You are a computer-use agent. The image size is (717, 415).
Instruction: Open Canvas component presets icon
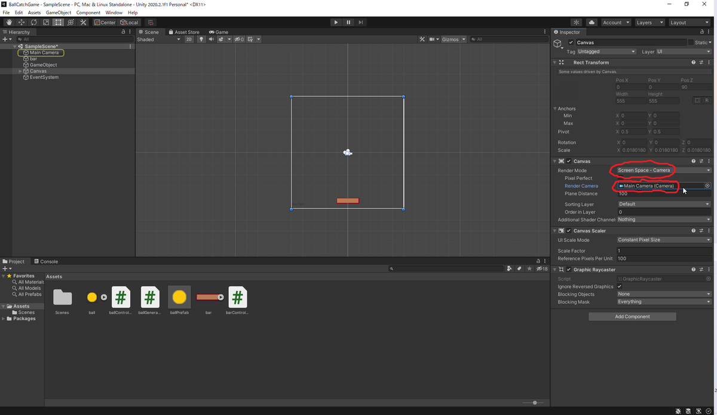click(701, 161)
